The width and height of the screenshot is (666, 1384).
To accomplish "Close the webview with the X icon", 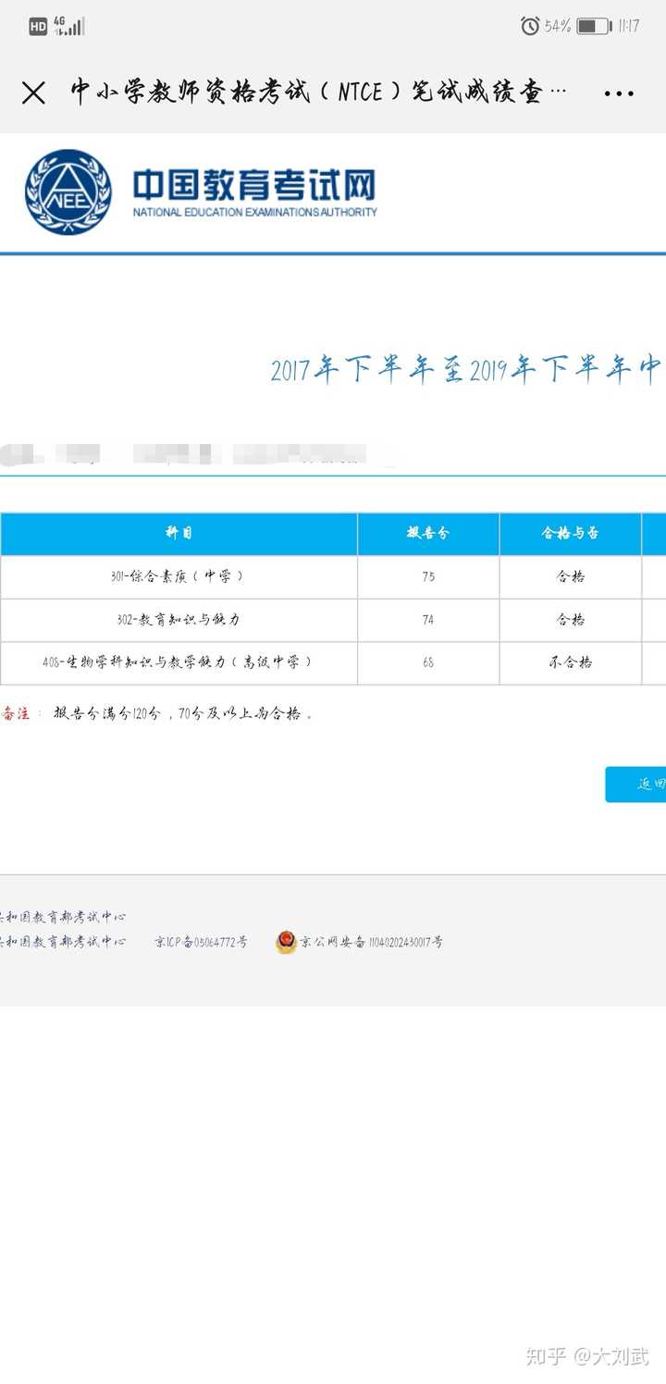I will click(x=33, y=93).
